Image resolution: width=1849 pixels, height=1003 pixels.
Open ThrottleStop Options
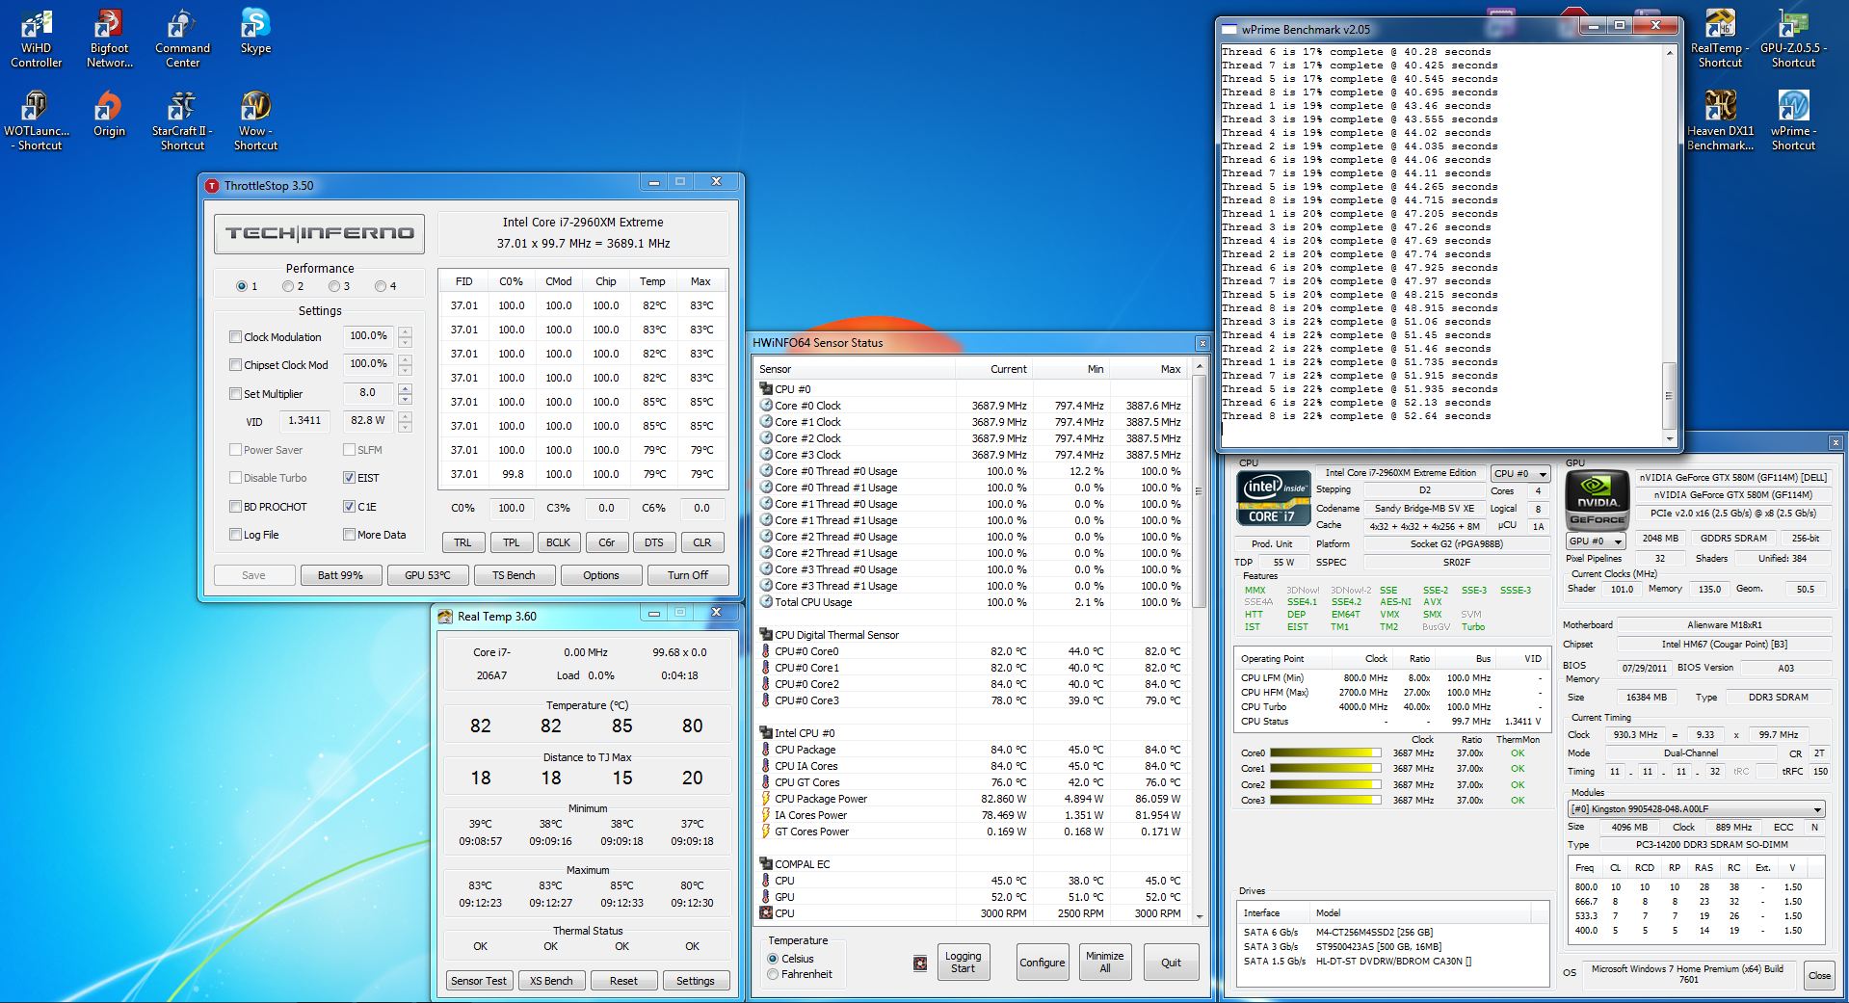click(x=601, y=575)
